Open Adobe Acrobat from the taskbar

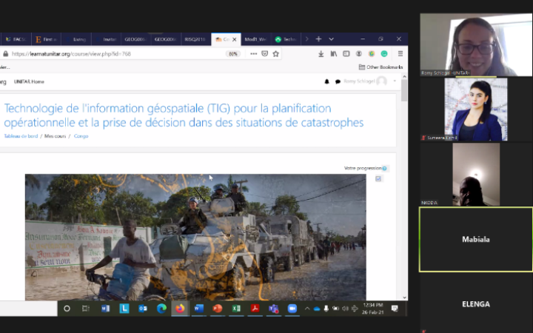(x=255, y=309)
